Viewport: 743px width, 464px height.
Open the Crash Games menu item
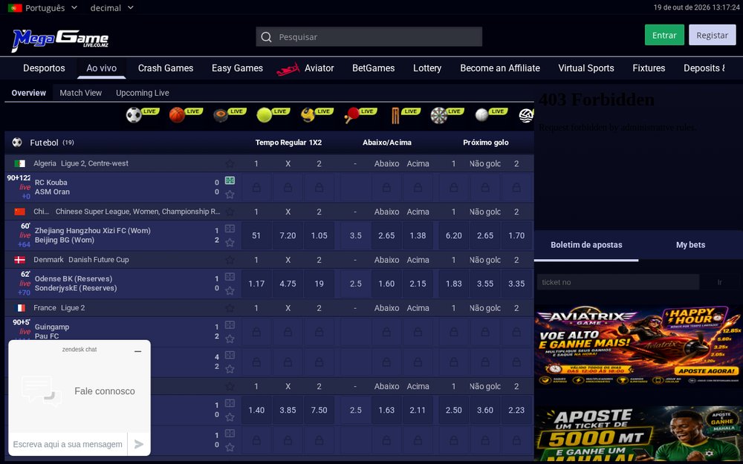(x=166, y=68)
